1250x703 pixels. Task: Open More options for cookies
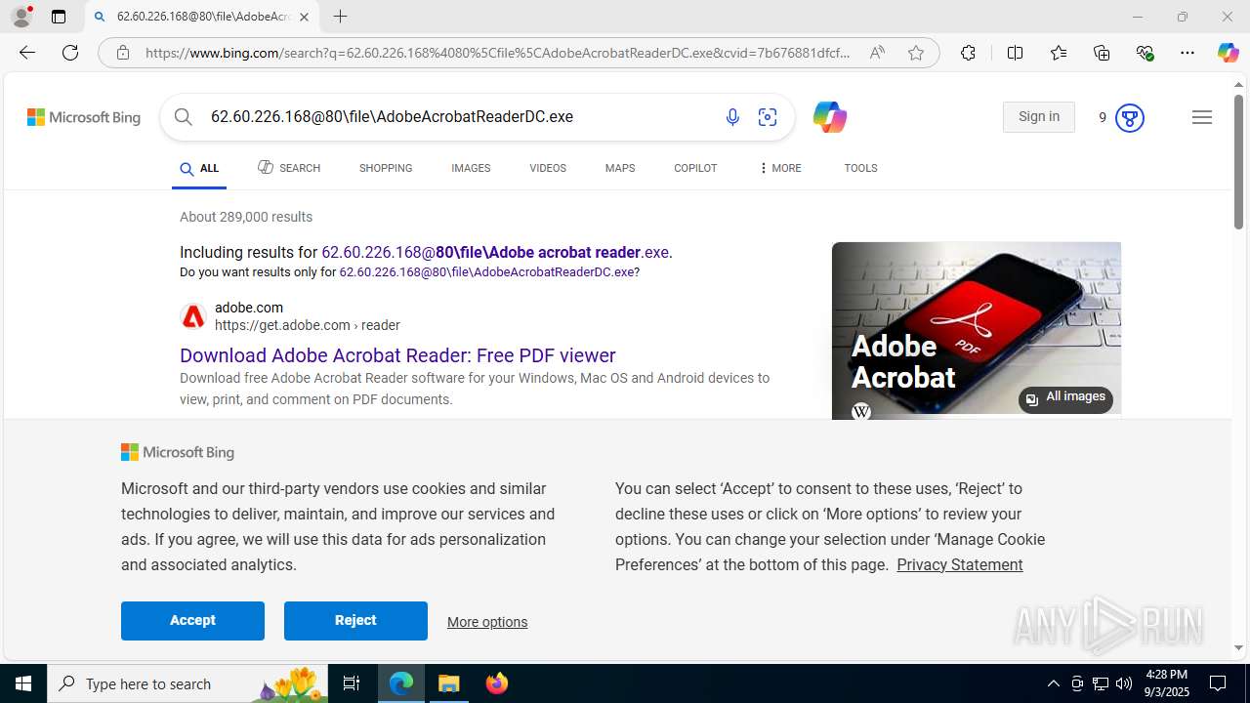coord(487,622)
